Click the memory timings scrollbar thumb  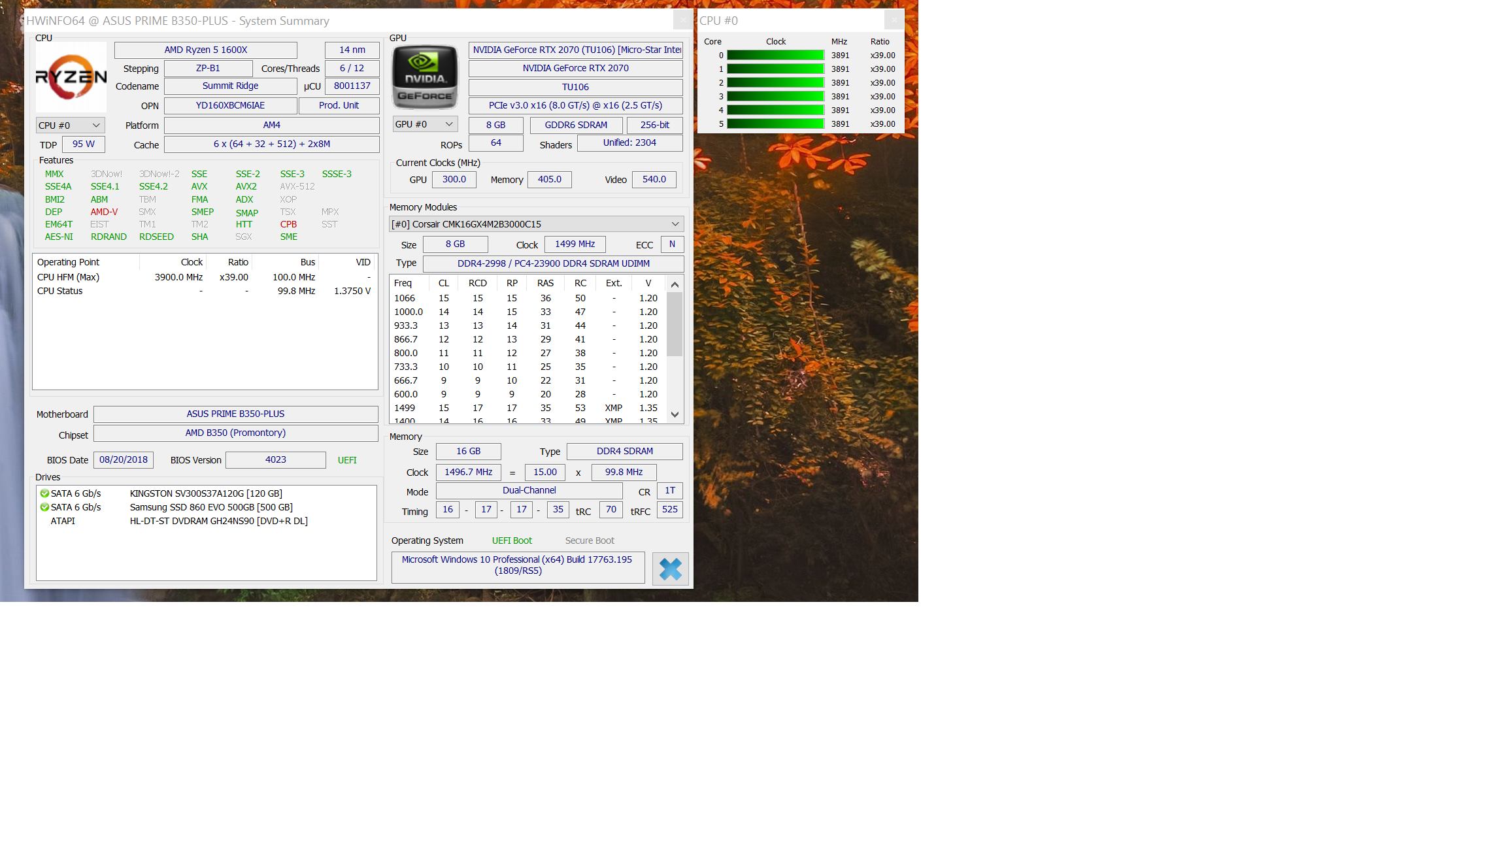(x=675, y=324)
